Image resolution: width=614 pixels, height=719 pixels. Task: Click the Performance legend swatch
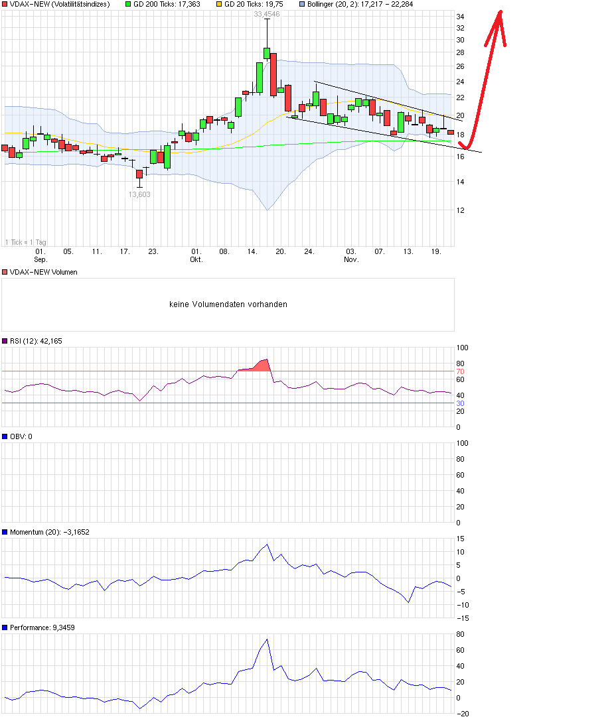pyautogui.click(x=5, y=627)
